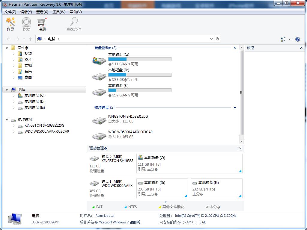This screenshot has height=230, width=307.
Task: Go up one level with up arrow
Action: pos(31,39)
